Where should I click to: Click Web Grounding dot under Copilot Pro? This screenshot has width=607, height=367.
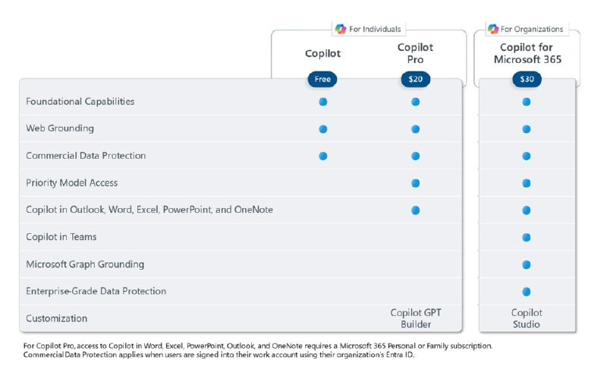click(415, 129)
